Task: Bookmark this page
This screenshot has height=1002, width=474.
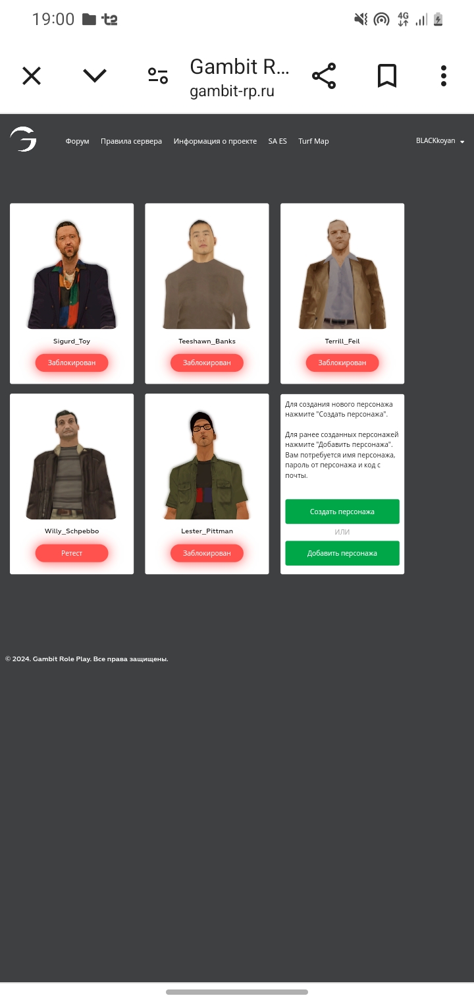Action: pyautogui.click(x=387, y=76)
